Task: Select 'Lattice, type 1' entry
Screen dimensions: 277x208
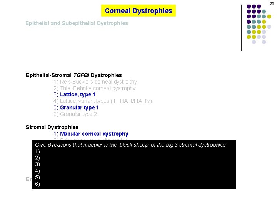Action: 74,95
